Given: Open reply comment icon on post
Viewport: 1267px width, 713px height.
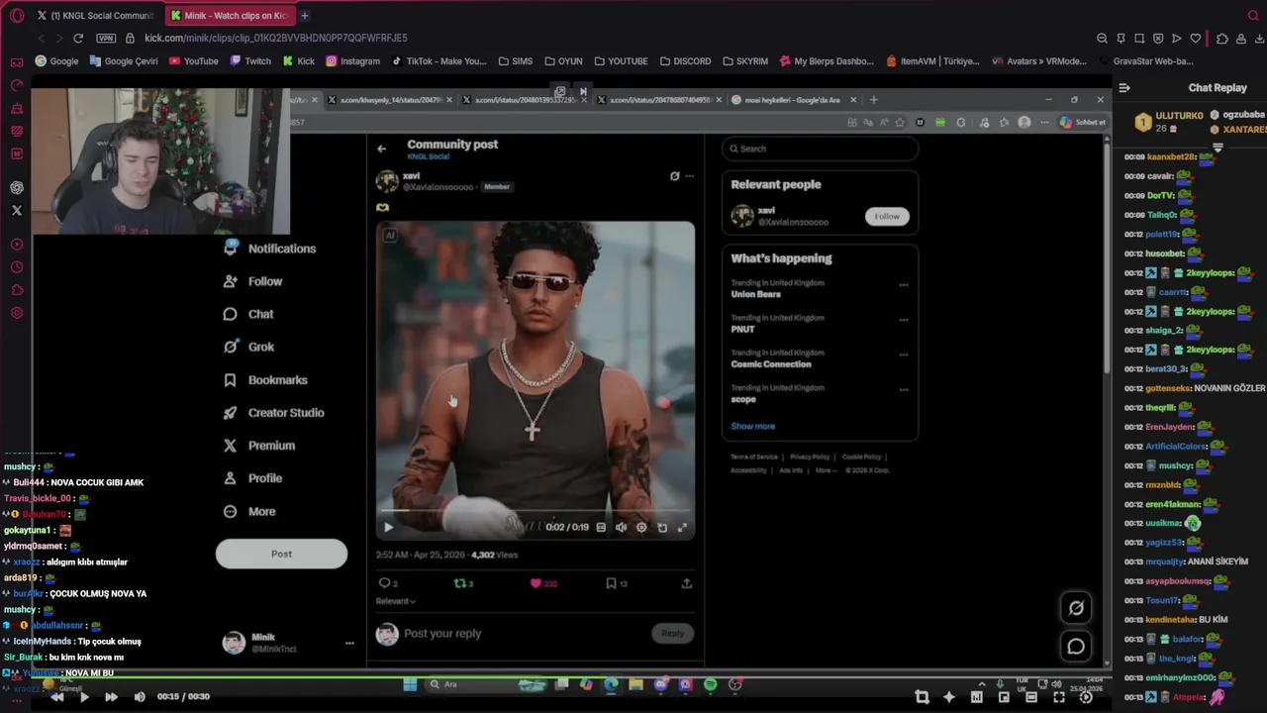Looking at the screenshot, I should 384,583.
